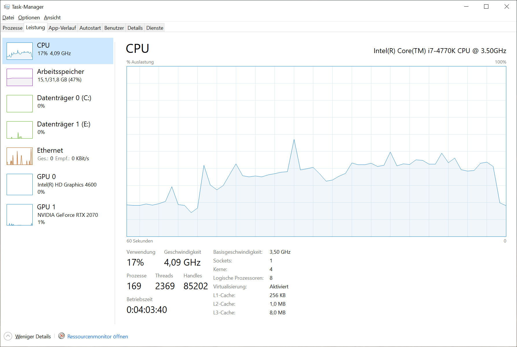Screen dimensions: 517x347
Task: Click the 169 Prozesse count
Action: pos(134,286)
